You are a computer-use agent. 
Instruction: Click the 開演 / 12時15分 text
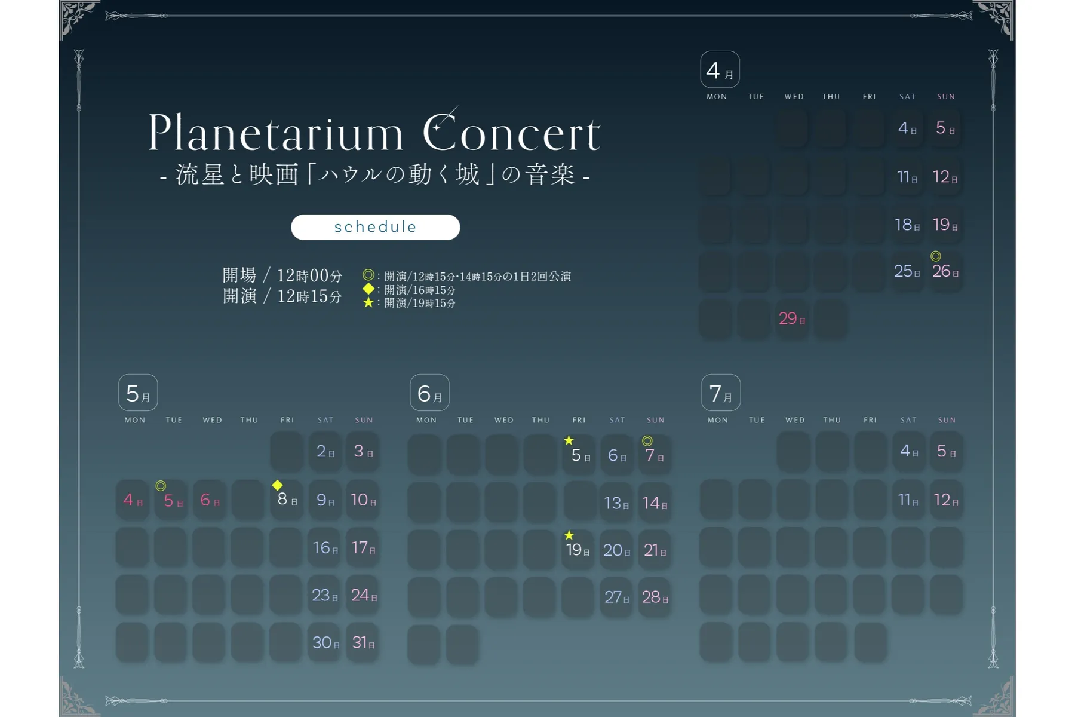[282, 296]
